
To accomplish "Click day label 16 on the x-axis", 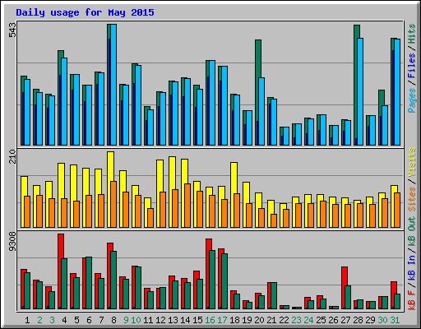I will (x=210, y=320).
